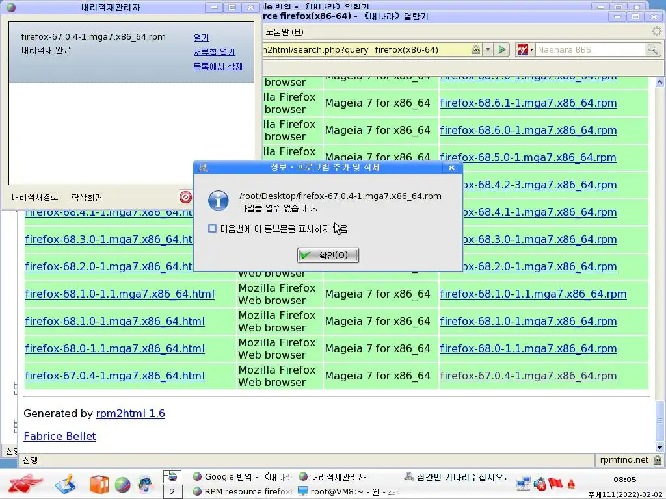The height and width of the screenshot is (499, 666).
Task: Click the blue info icon in dialog
Action: (219, 200)
